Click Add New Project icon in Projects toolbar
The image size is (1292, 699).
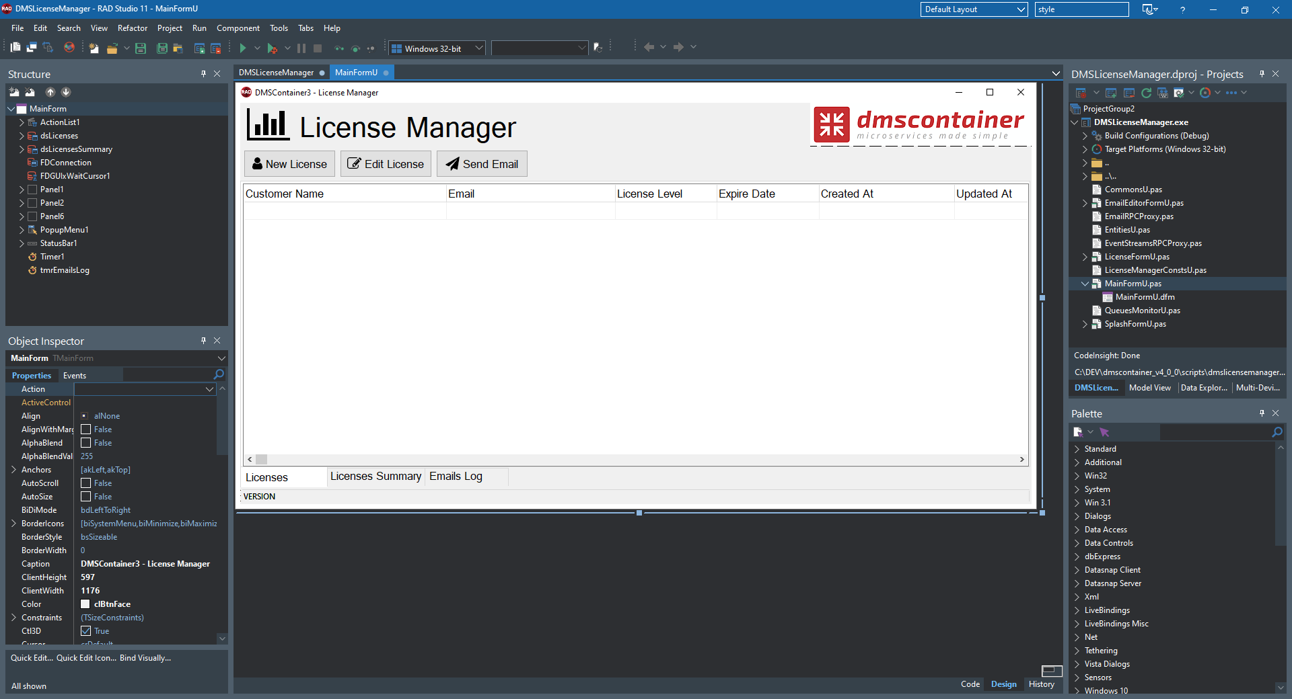click(1111, 93)
